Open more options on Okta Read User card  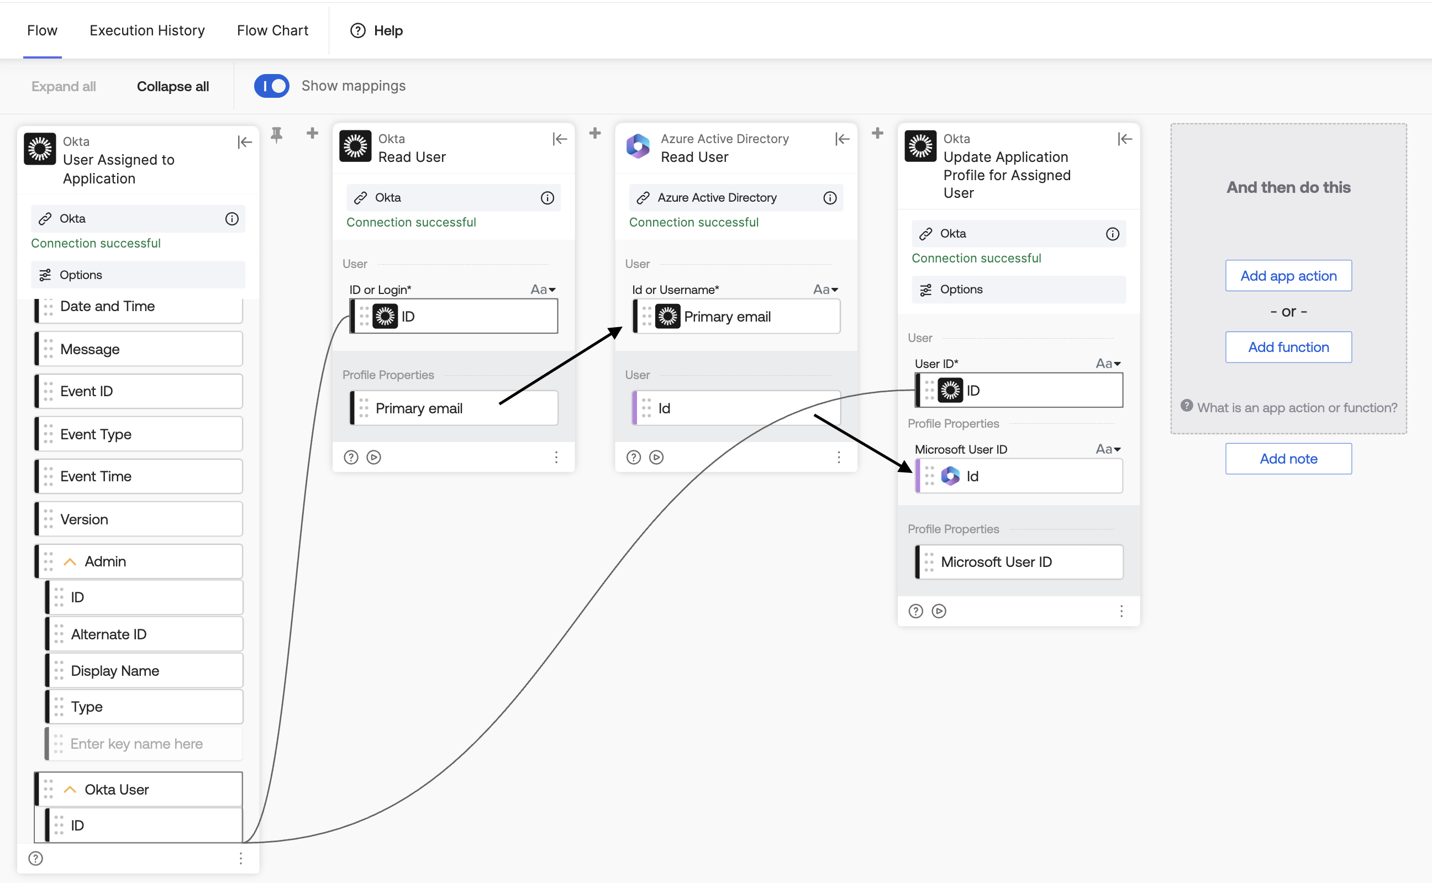[x=556, y=458]
